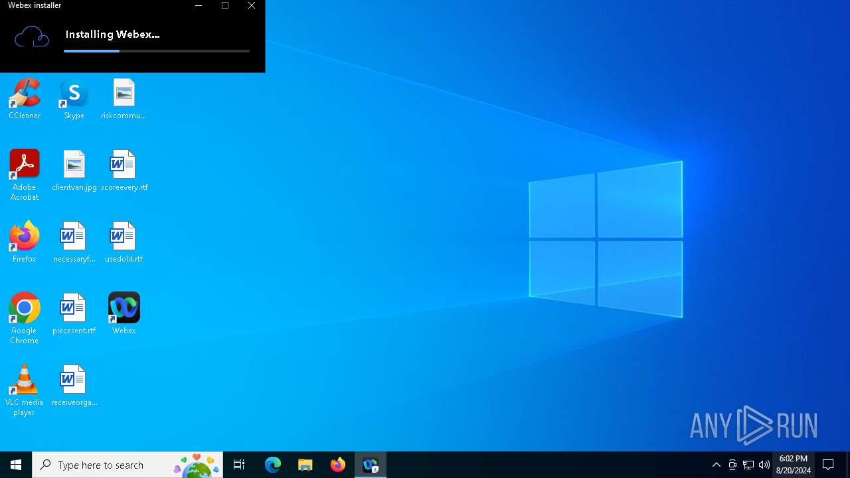Image resolution: width=850 pixels, height=478 pixels.
Task: Select the riskcommu... image file
Action: [124, 99]
